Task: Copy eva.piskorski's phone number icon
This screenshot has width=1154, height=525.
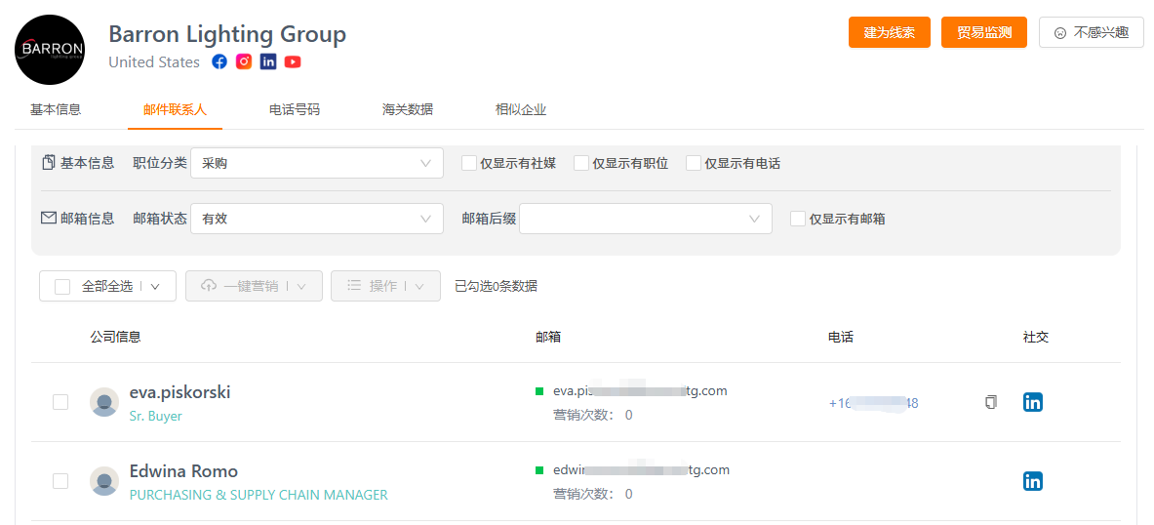Action: coord(991,402)
